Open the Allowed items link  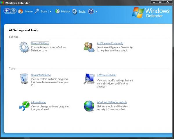tap(38, 102)
